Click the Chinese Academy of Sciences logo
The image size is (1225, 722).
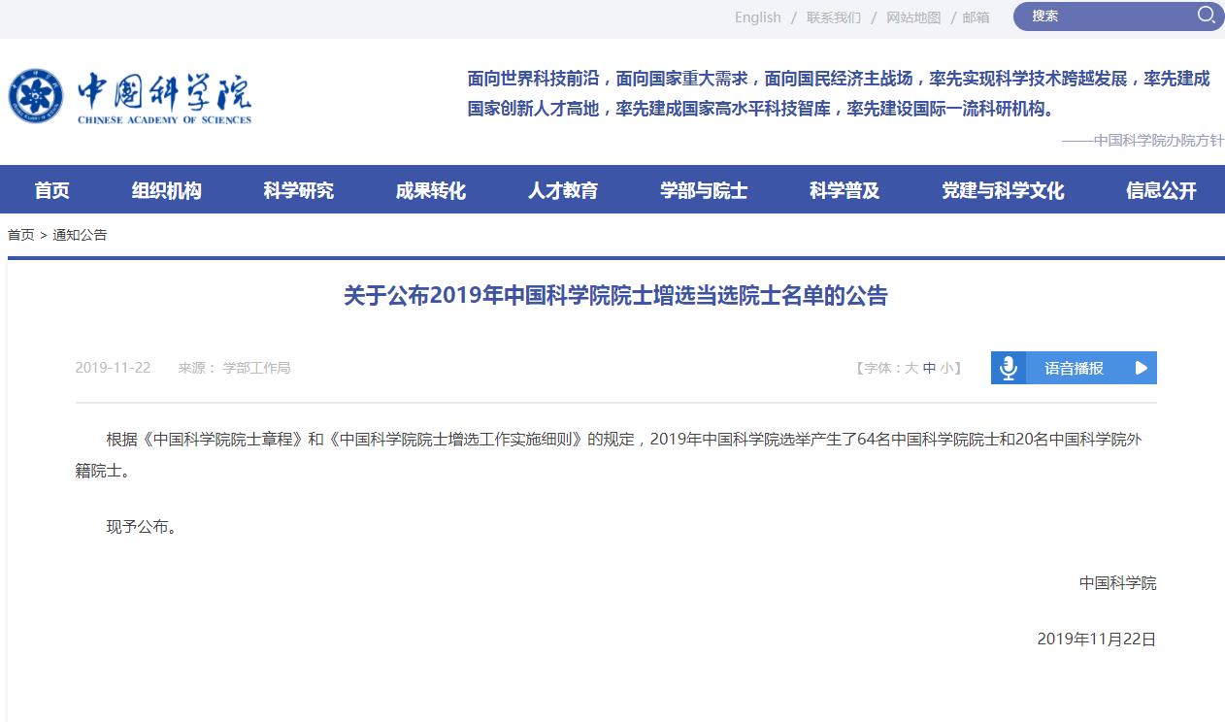pos(130,97)
